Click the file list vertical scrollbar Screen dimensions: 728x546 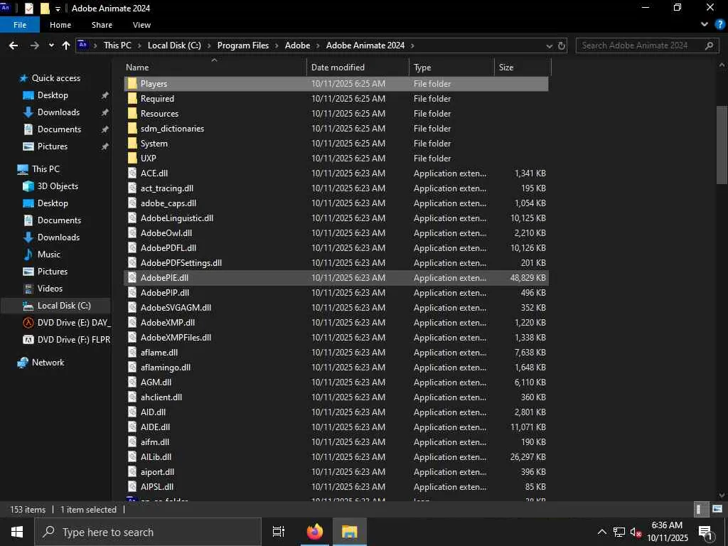(722, 145)
